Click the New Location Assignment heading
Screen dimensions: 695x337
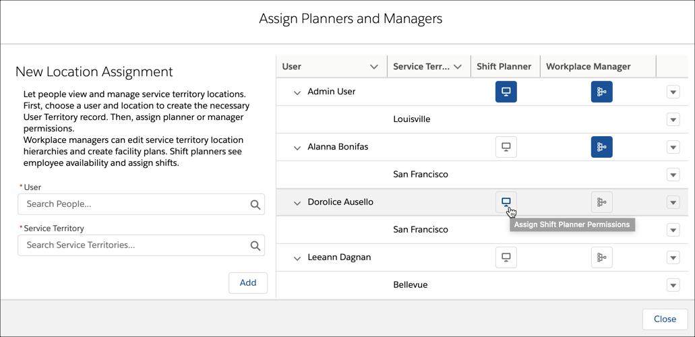[x=94, y=71]
